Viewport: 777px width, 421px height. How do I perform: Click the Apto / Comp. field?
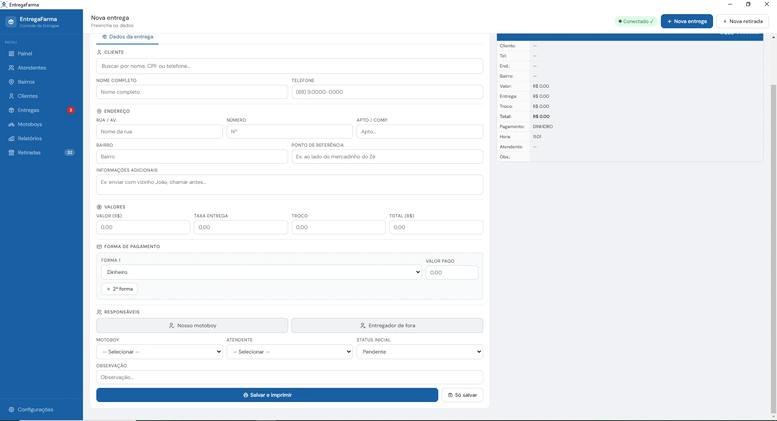[420, 132]
